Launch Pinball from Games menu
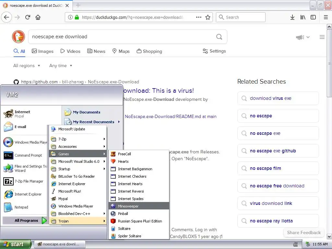This screenshot has width=332, height=249. pyautogui.click(x=139, y=213)
